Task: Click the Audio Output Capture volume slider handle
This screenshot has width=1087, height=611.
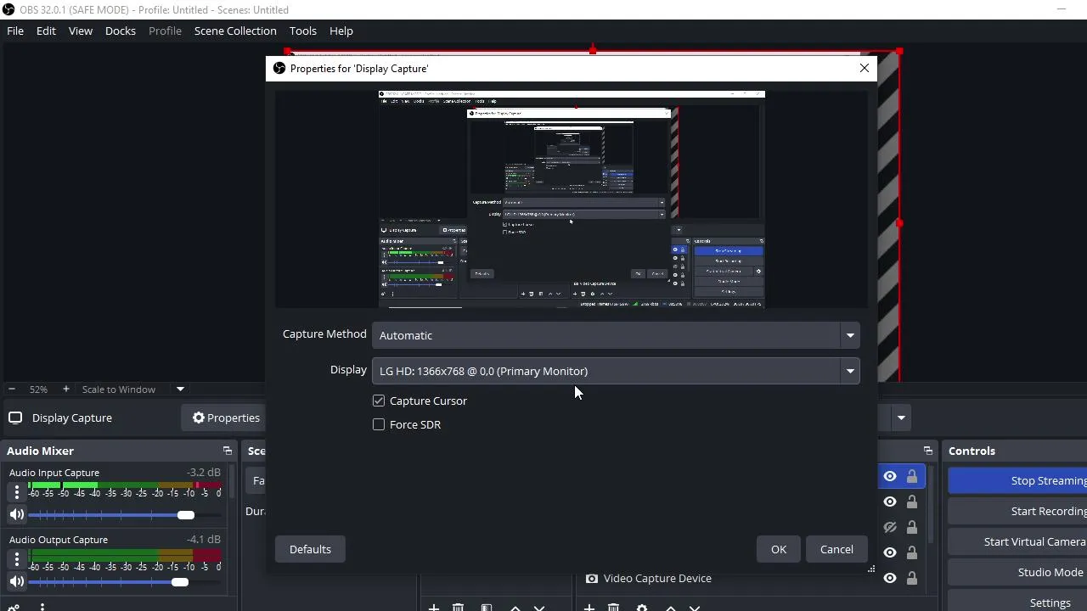Action: 179,582
